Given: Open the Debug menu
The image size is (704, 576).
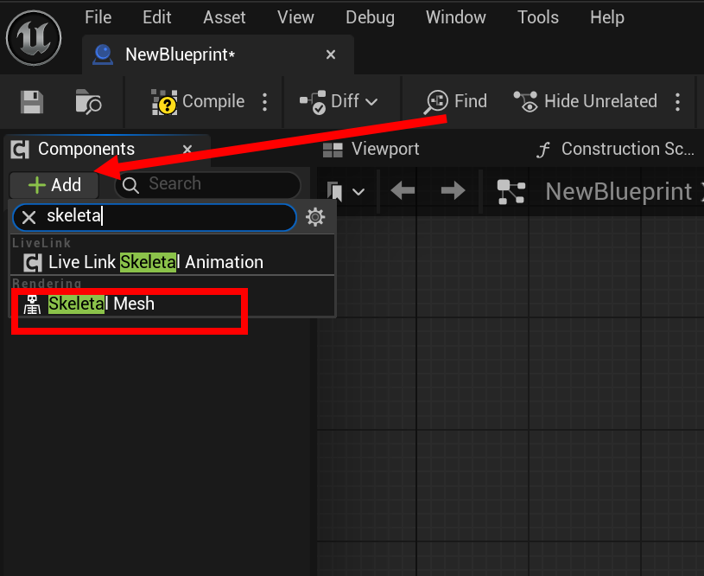Looking at the screenshot, I should click(370, 17).
